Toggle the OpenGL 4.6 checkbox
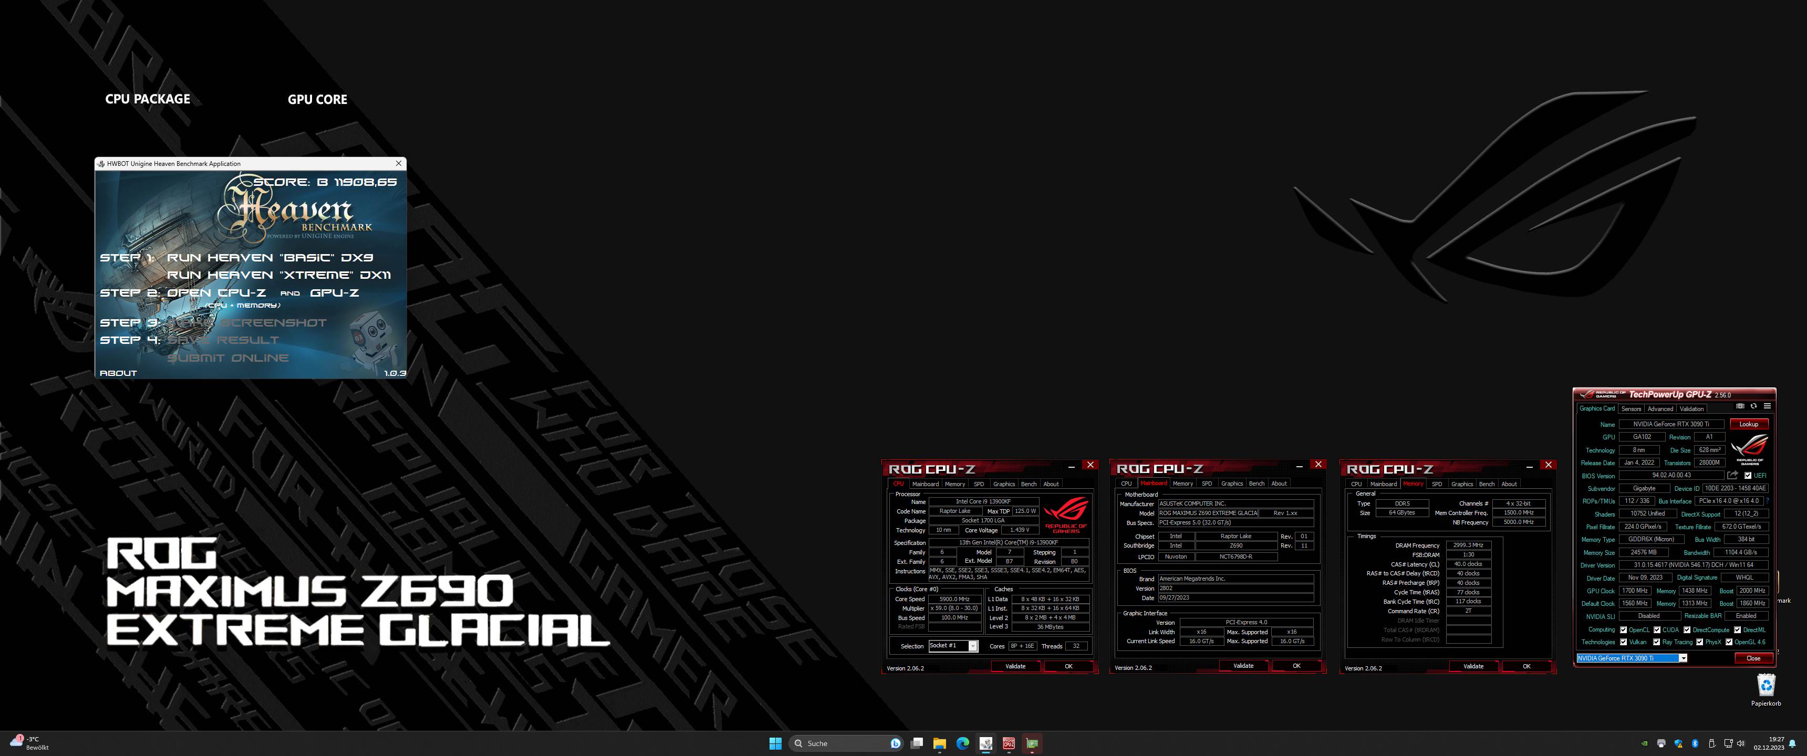 click(x=1729, y=642)
